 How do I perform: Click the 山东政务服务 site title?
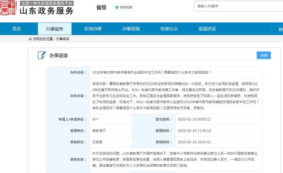coord(46,11)
